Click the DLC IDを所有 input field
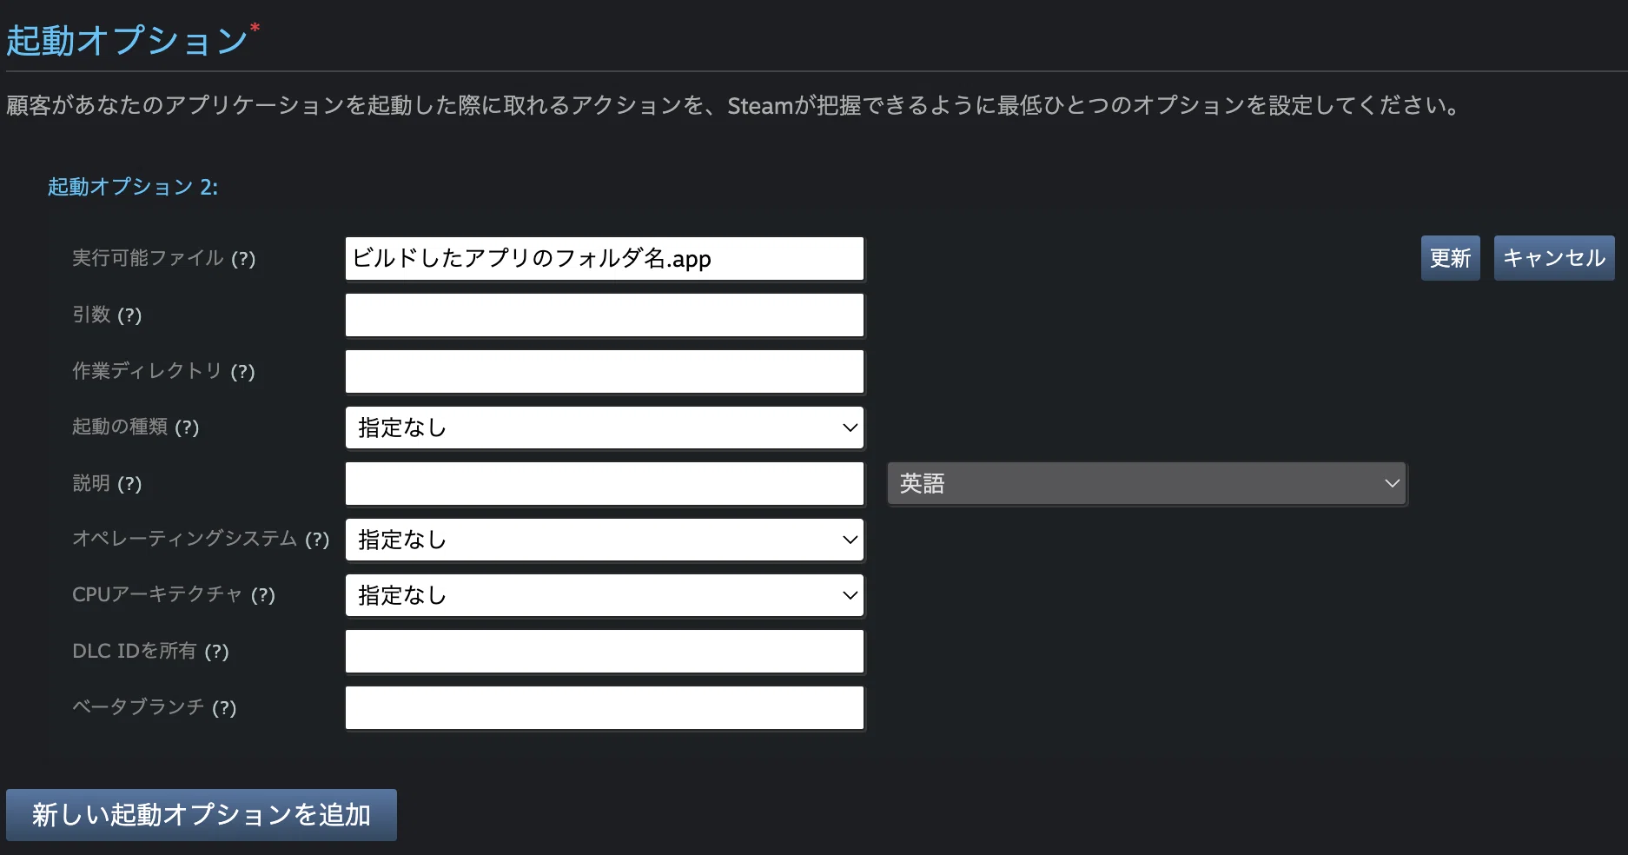This screenshot has height=855, width=1628. tap(605, 652)
